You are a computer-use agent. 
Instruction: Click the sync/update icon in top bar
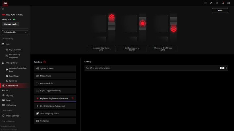coord(217,3)
